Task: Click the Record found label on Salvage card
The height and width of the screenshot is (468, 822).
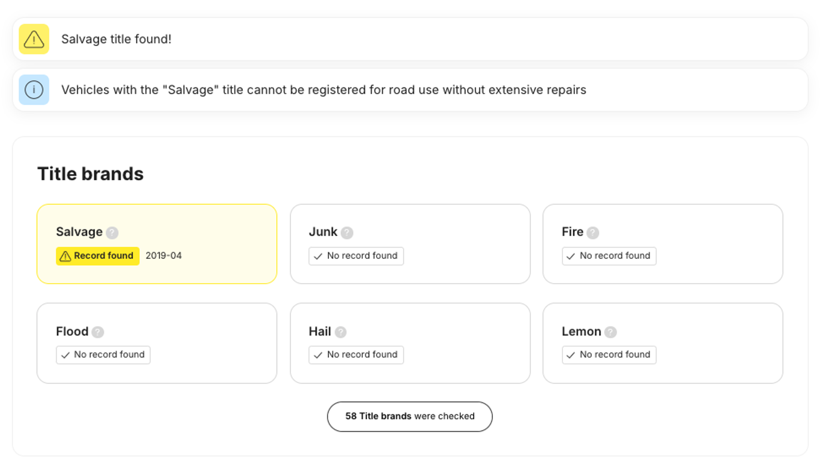Action: (x=97, y=256)
